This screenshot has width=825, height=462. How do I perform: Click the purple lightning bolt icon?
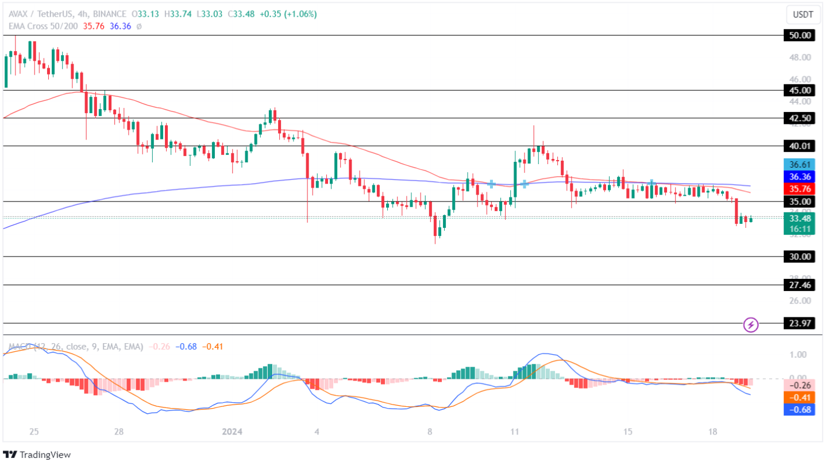pos(751,325)
